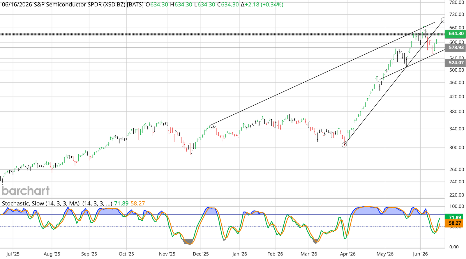Click the Apr '26 date axis label
The height and width of the screenshot is (259, 466).
click(x=348, y=254)
